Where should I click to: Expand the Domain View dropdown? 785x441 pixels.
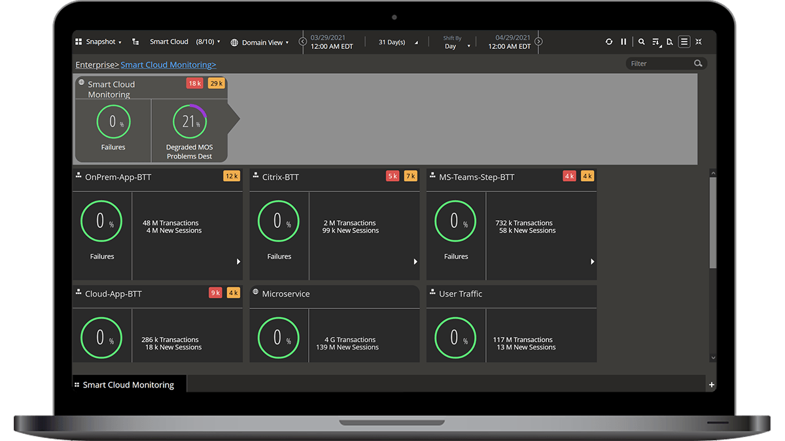point(260,42)
